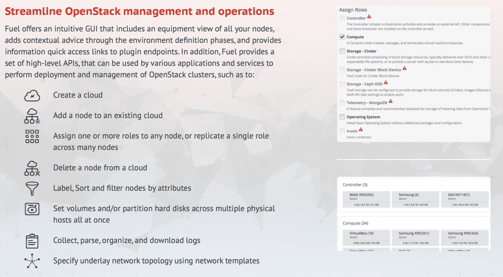Image resolution: width=503 pixels, height=277 pixels.
Task: Tick the Storage - Cinder Block Device checkbox
Action: point(342,70)
